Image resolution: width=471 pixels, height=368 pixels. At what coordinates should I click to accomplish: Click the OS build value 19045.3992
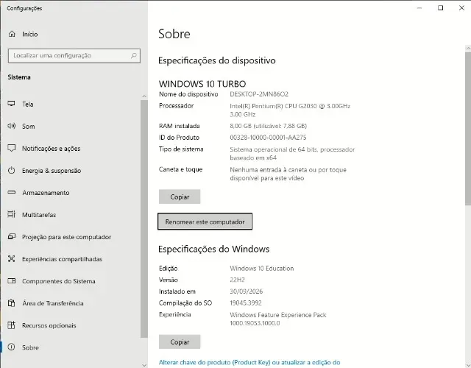245,303
